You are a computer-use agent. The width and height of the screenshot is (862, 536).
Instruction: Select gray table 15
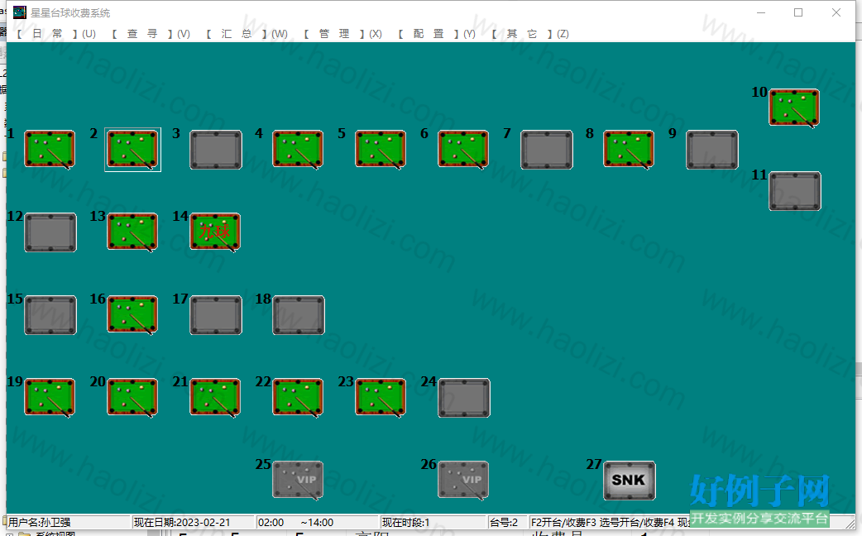[50, 315]
